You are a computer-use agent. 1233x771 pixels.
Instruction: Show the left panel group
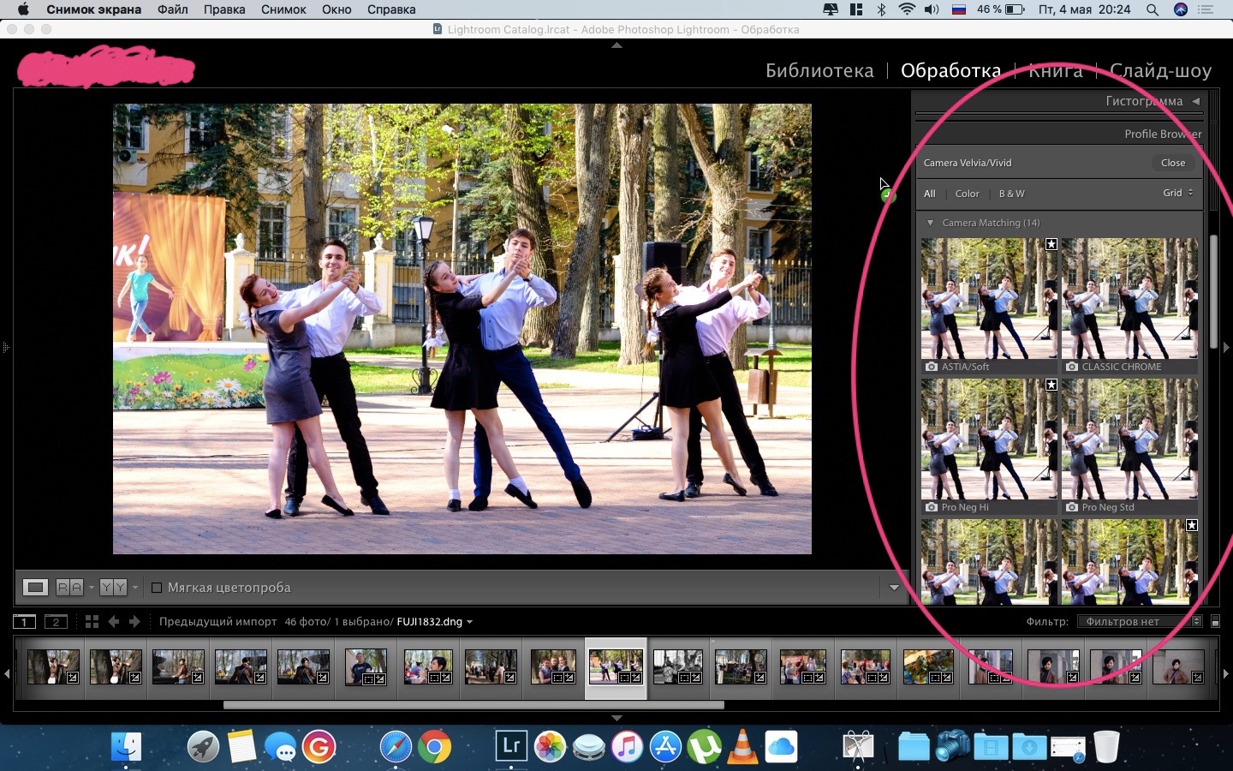tap(5, 348)
